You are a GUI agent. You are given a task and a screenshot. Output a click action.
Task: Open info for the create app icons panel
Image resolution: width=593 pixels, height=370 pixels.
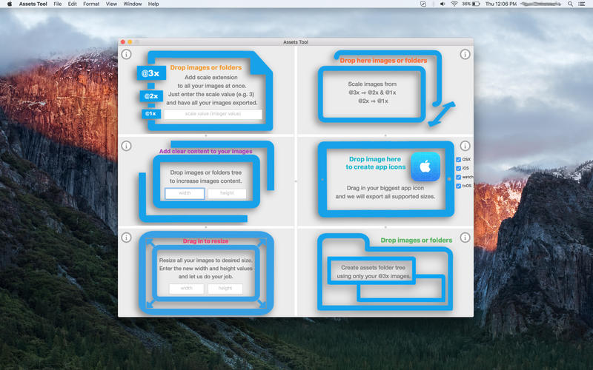click(x=465, y=146)
